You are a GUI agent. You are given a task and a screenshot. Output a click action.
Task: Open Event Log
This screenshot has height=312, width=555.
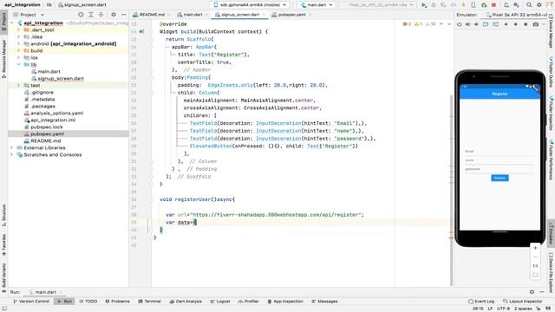click(x=481, y=302)
